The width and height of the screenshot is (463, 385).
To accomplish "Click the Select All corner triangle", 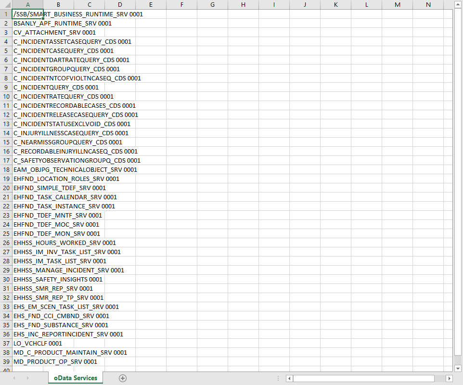I will click(x=7, y=5).
